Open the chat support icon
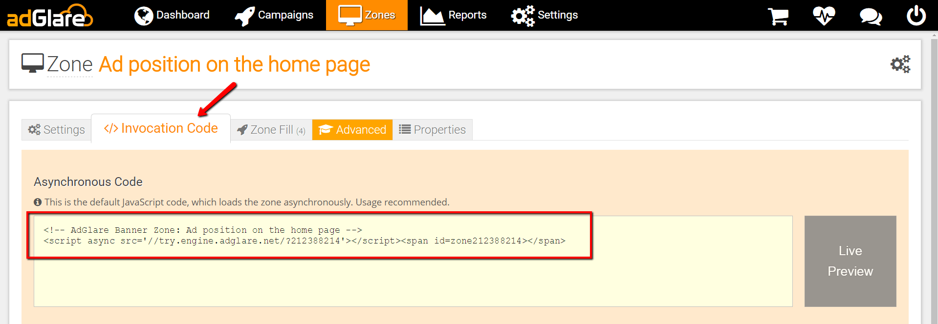 point(871,16)
